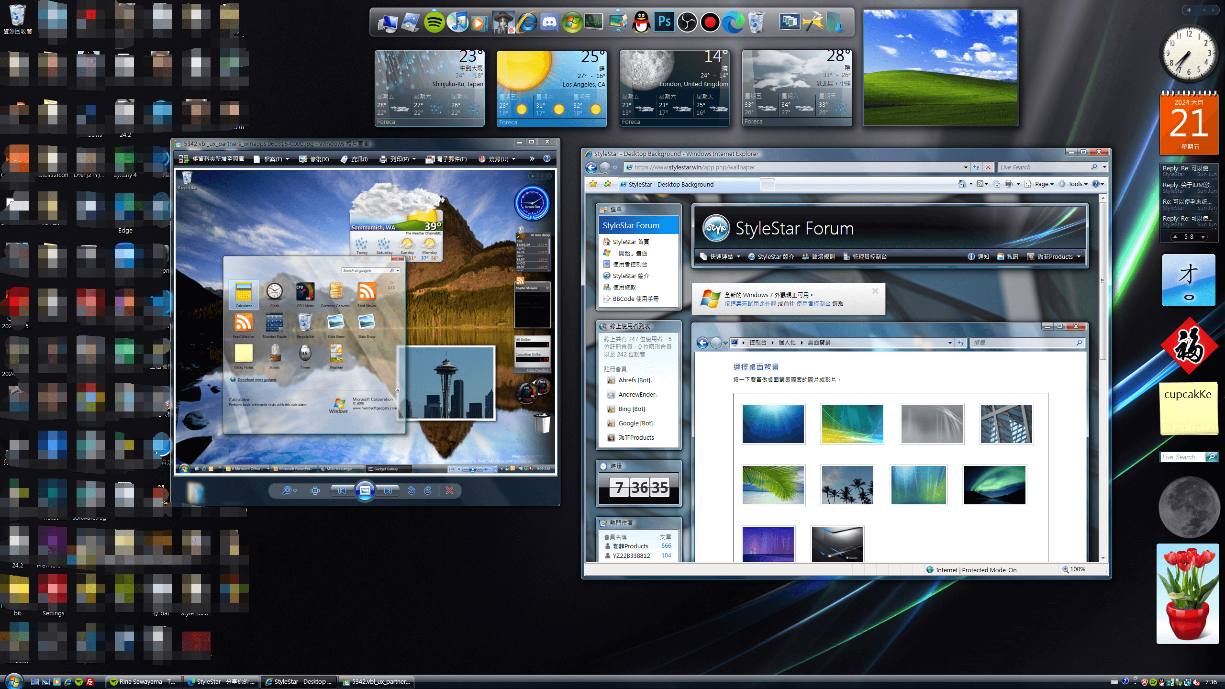This screenshot has width=1225, height=689.
Task: Click 按這裏來試用此外觀 link in notice
Action: [750, 304]
